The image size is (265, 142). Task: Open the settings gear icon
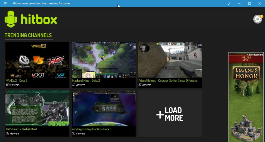[x=257, y=19]
